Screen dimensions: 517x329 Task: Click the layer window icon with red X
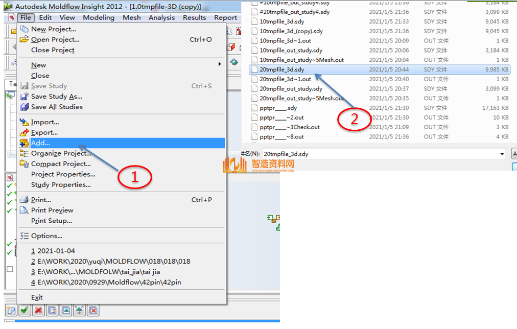pos(93,310)
